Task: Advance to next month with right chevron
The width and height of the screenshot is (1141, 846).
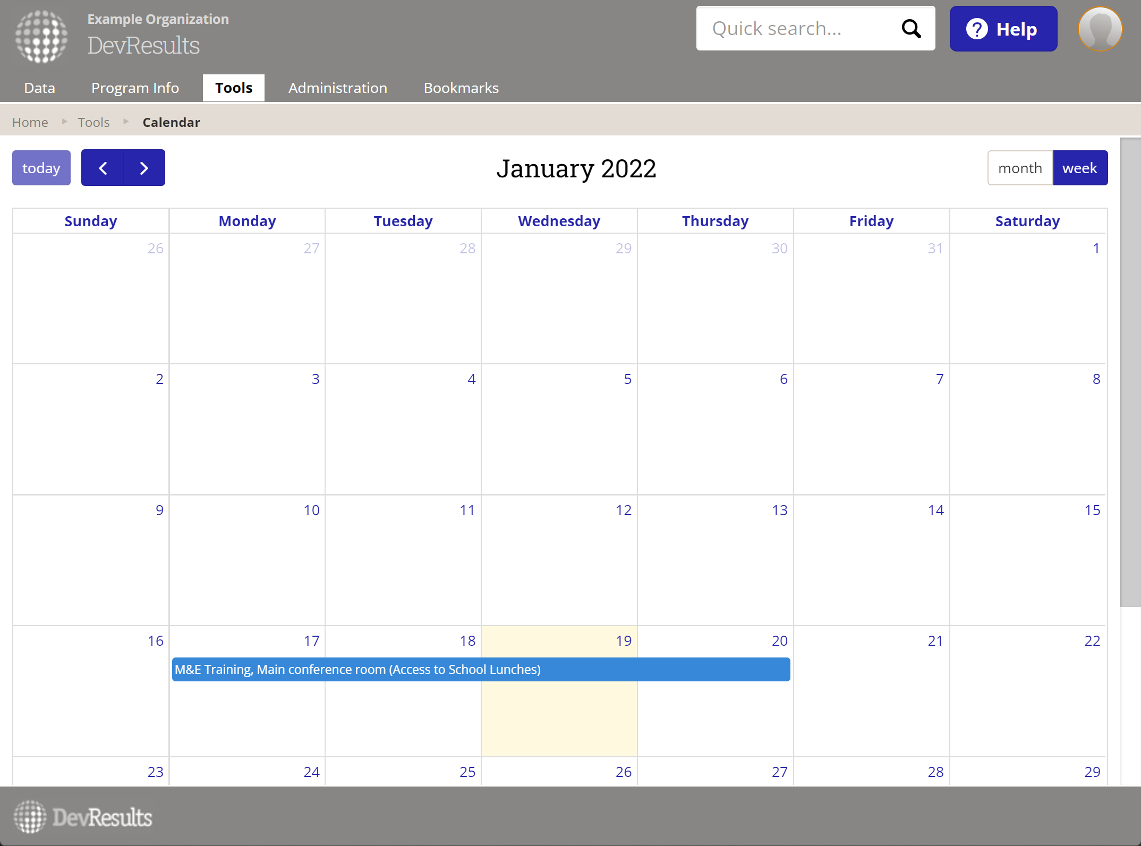Action: coord(144,168)
